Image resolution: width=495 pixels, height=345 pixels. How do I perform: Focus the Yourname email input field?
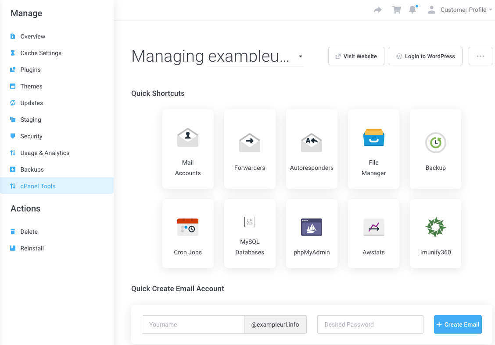point(193,324)
